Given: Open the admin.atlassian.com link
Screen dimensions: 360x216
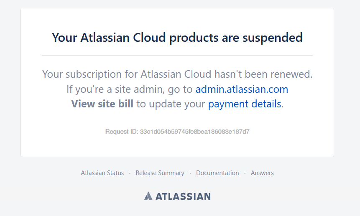Looking at the screenshot, I should coord(242,89).
